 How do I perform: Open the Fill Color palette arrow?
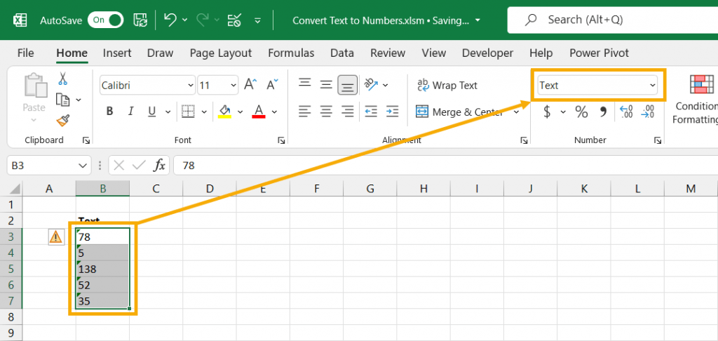[x=240, y=112]
